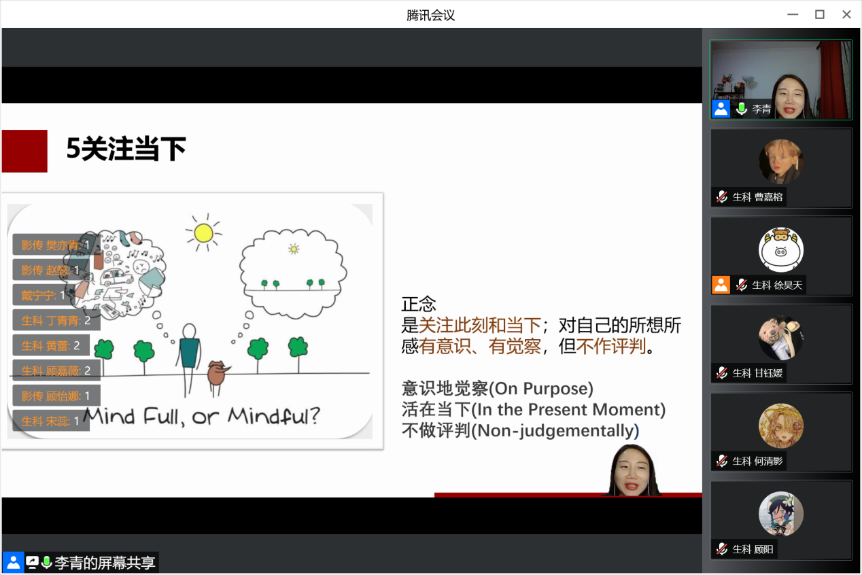Click the screen share icon in bottom-left label
Viewport: 862px width, 575px height.
point(32,563)
